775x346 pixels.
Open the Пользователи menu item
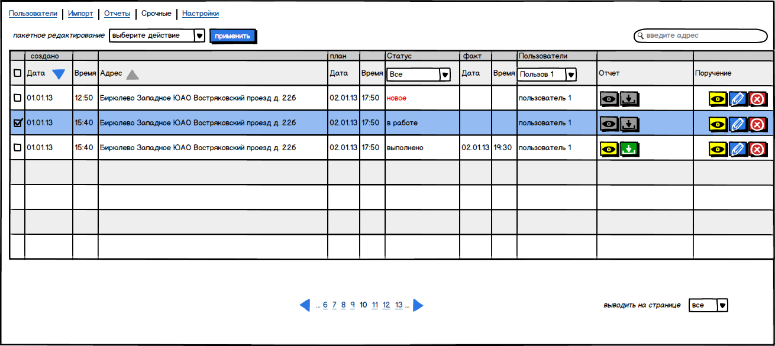[x=33, y=14]
